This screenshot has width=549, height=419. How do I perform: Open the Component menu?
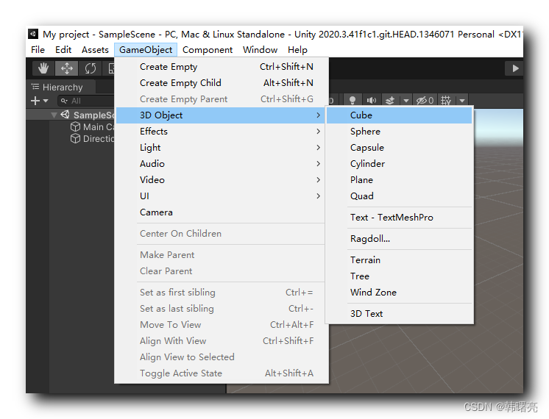click(208, 50)
